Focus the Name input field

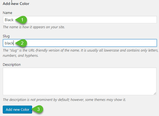(80, 20)
